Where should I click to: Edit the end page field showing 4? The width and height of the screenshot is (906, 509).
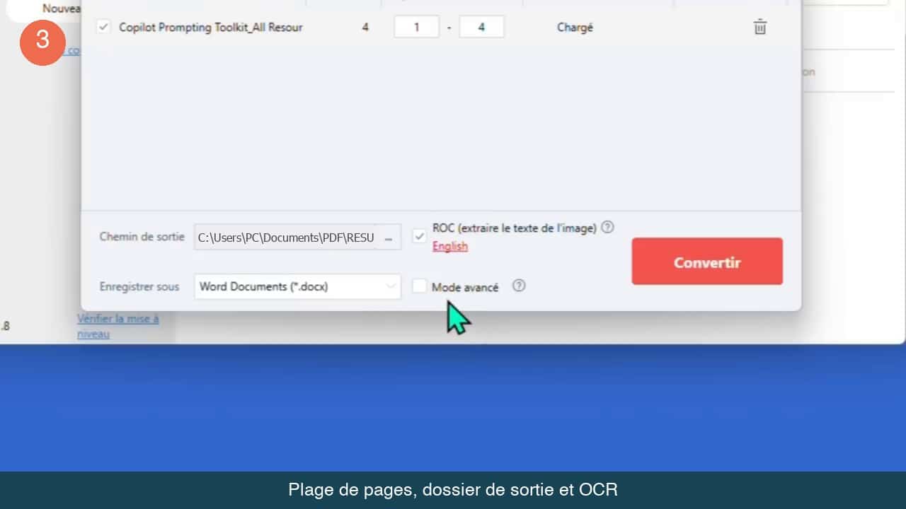coord(481,28)
